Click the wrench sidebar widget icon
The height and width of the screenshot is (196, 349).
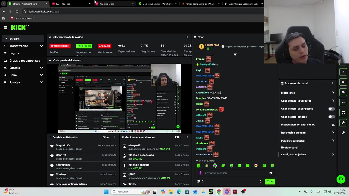343,122
